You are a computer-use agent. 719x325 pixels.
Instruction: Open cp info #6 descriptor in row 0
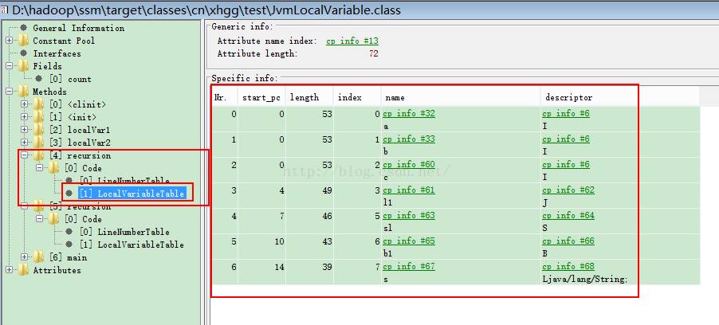[566, 113]
